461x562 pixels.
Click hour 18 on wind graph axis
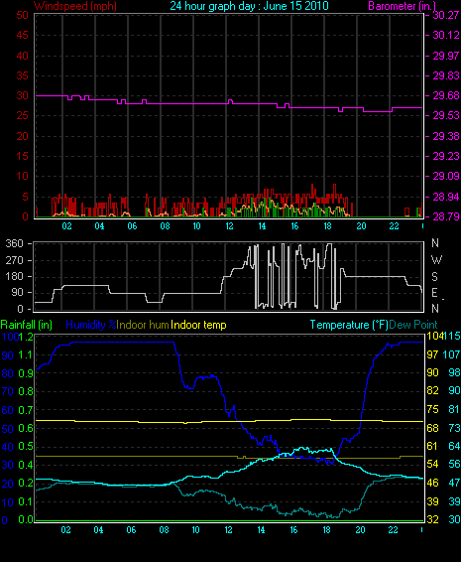tap(327, 226)
